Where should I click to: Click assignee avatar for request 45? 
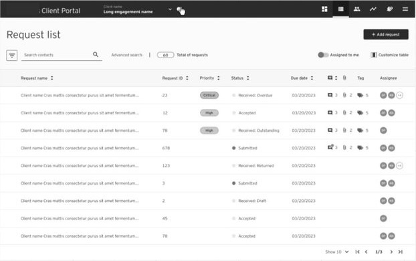[x=383, y=219]
